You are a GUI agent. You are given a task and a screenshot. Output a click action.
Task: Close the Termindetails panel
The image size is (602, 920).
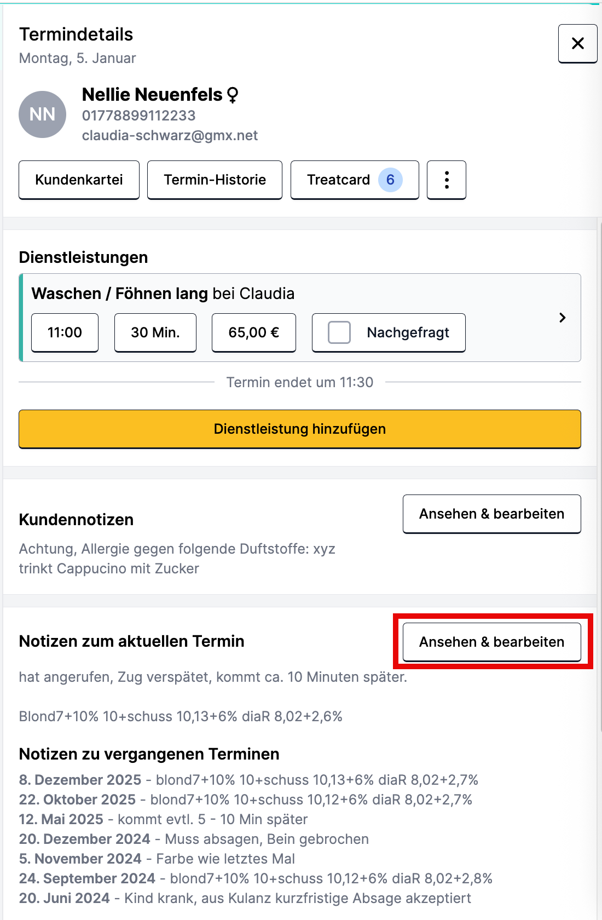[577, 43]
